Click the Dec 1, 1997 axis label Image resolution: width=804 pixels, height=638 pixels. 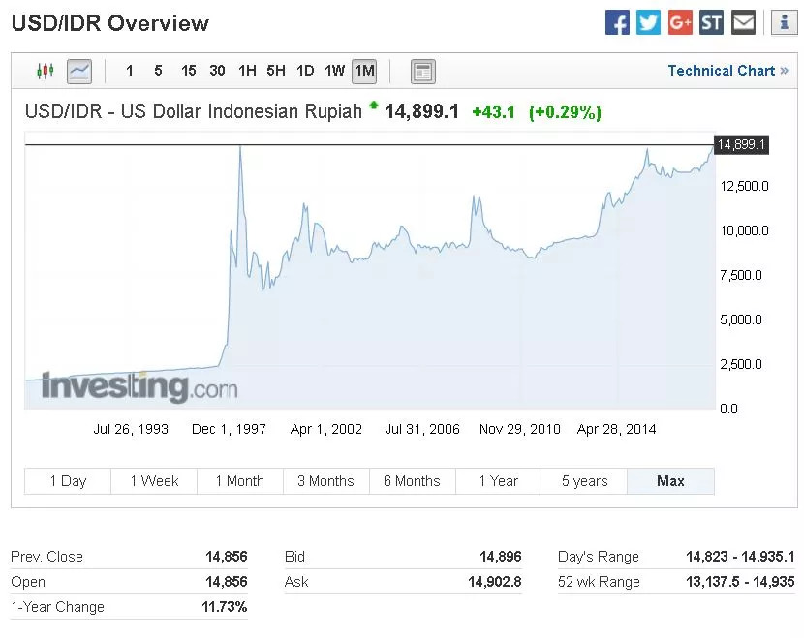(229, 429)
